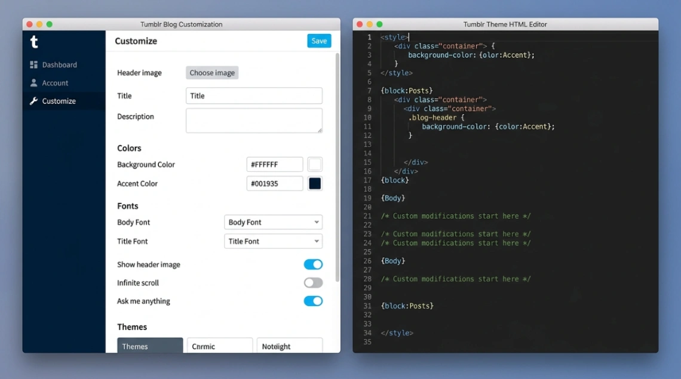Minimize the Tumblr Theme HTML Editor window
The image size is (681, 379).
pyautogui.click(x=370, y=24)
